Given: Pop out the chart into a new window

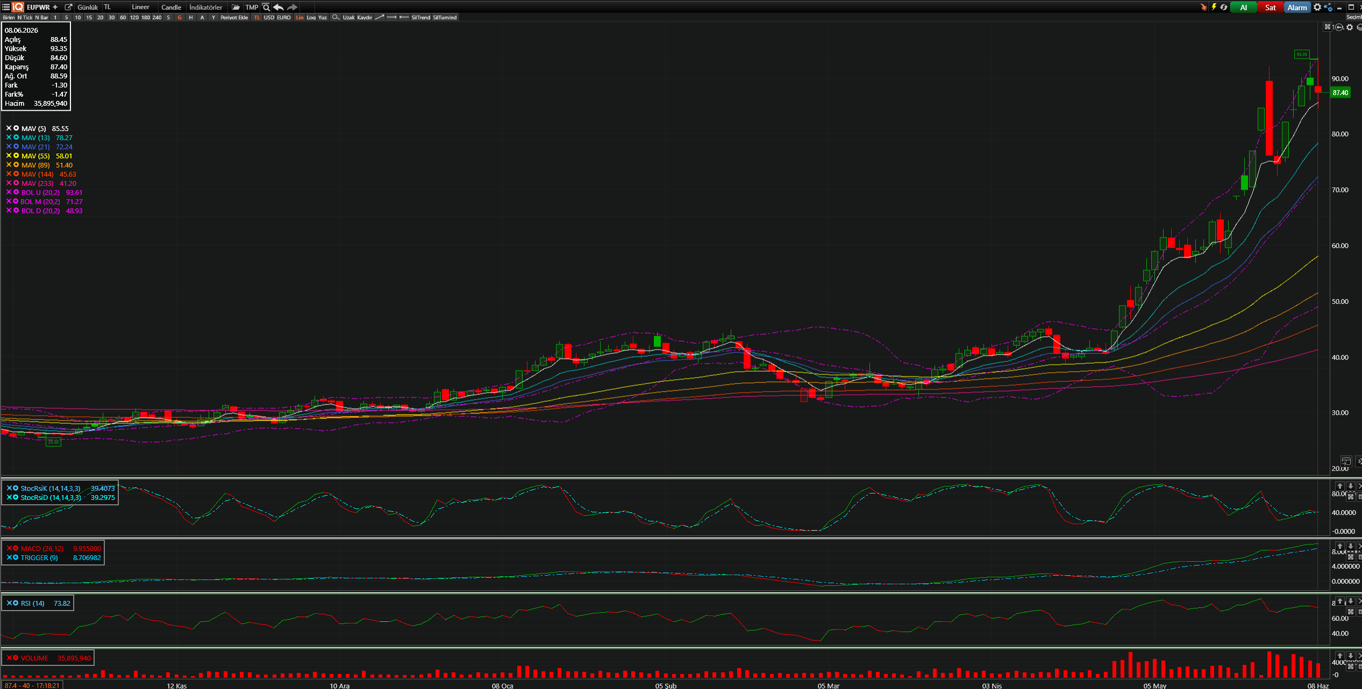Looking at the screenshot, I should click(x=68, y=7).
